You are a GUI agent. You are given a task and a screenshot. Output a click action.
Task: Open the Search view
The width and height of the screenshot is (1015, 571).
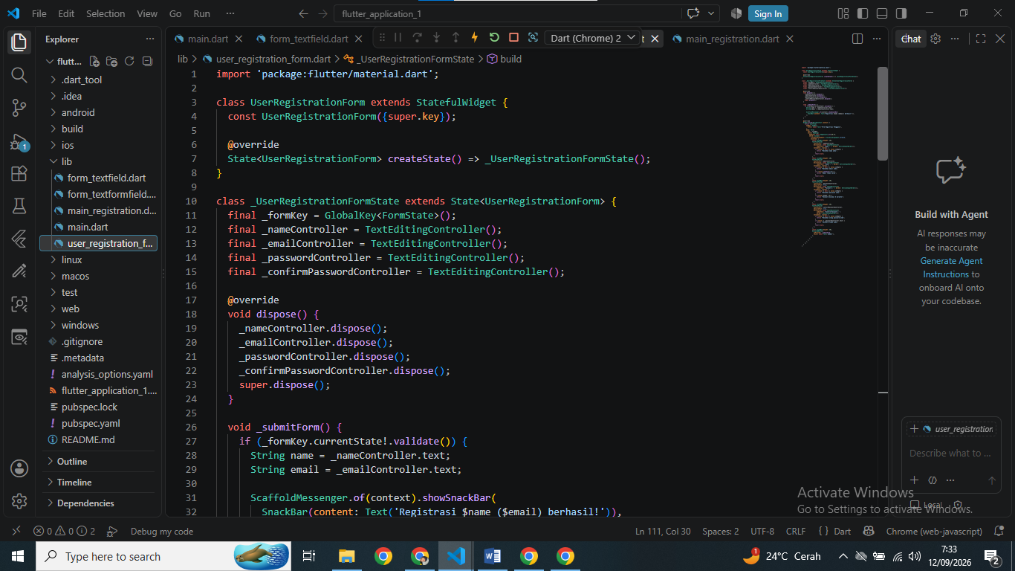click(19, 75)
